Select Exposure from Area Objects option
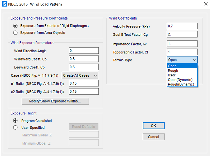The image size is (211, 157). 16,33
